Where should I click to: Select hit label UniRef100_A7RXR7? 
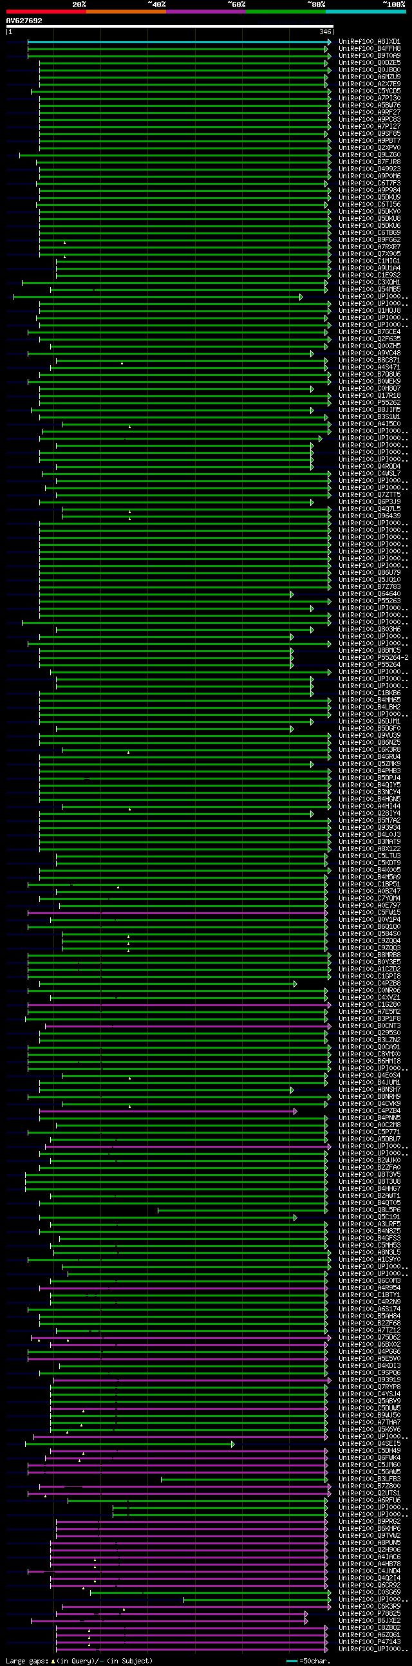(370, 248)
